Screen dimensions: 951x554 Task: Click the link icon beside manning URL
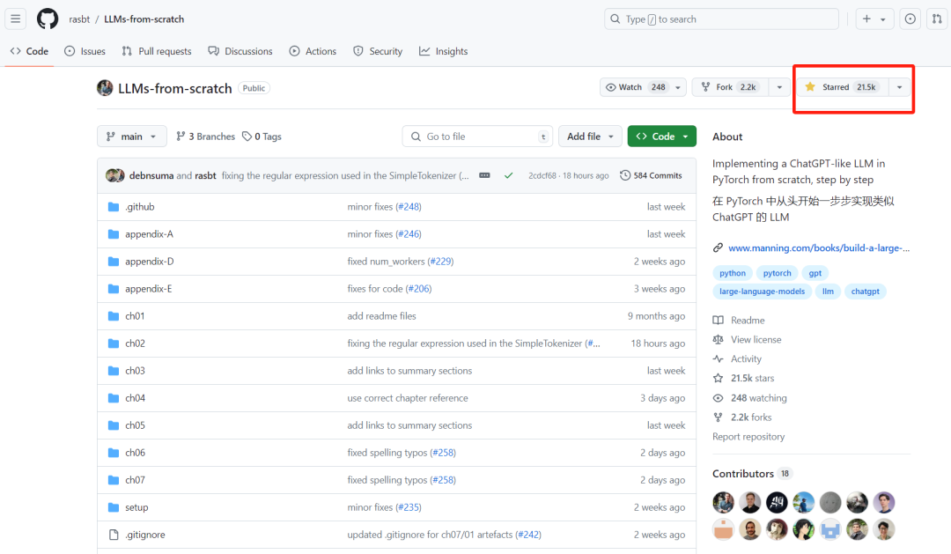[719, 247]
